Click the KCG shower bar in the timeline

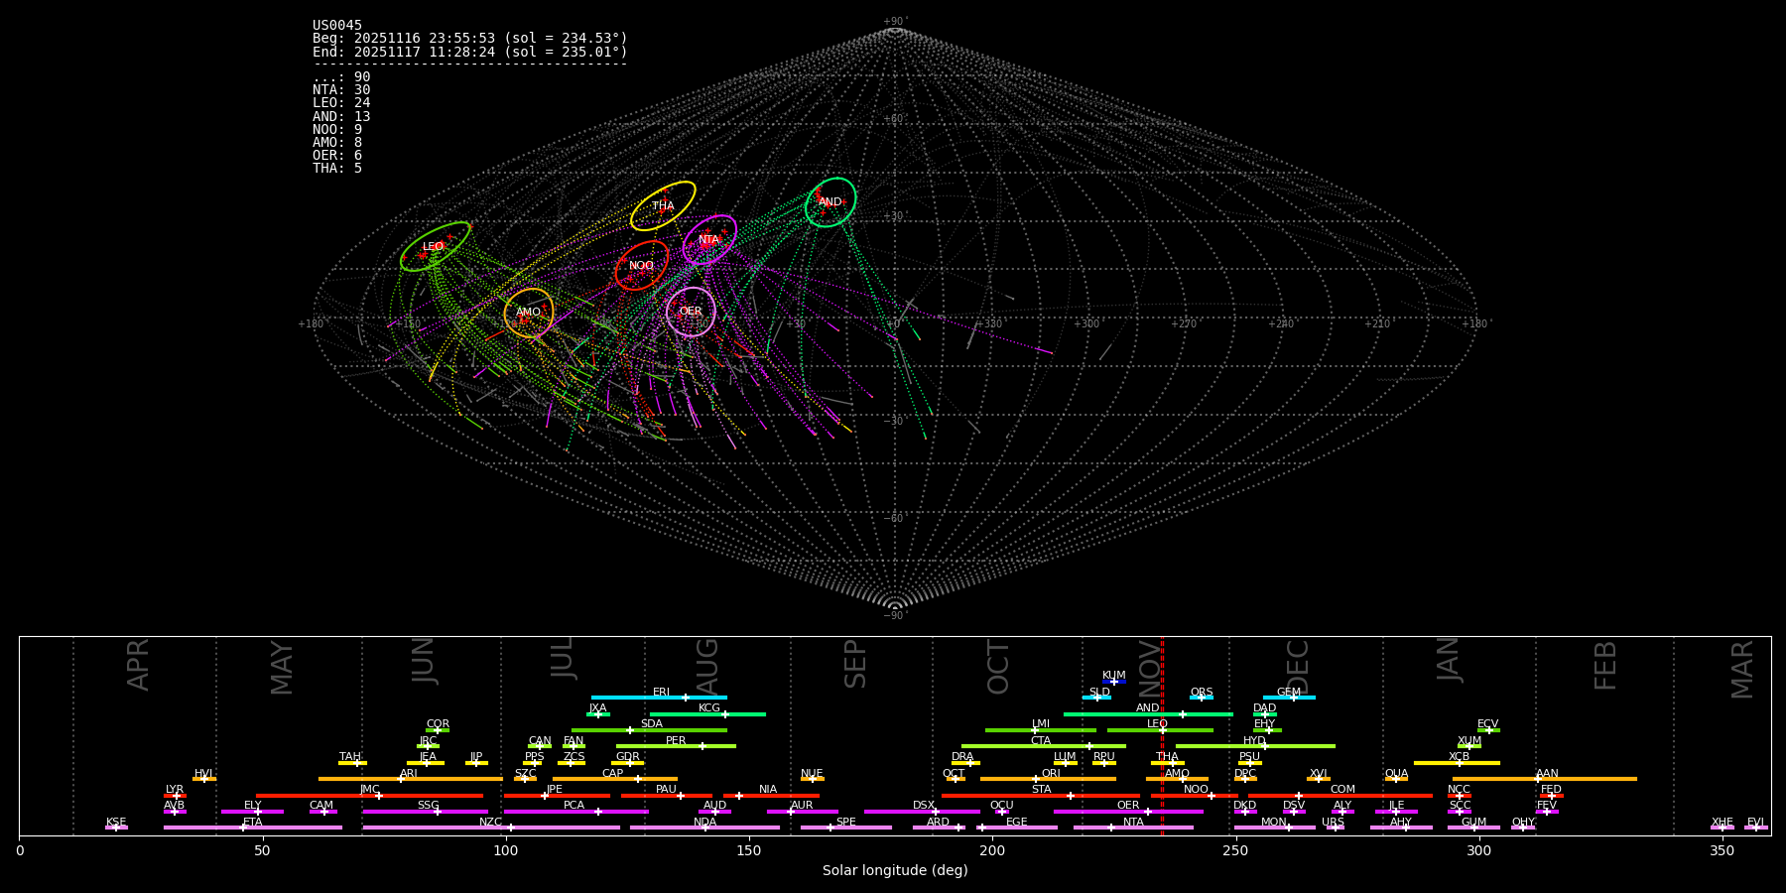click(707, 713)
